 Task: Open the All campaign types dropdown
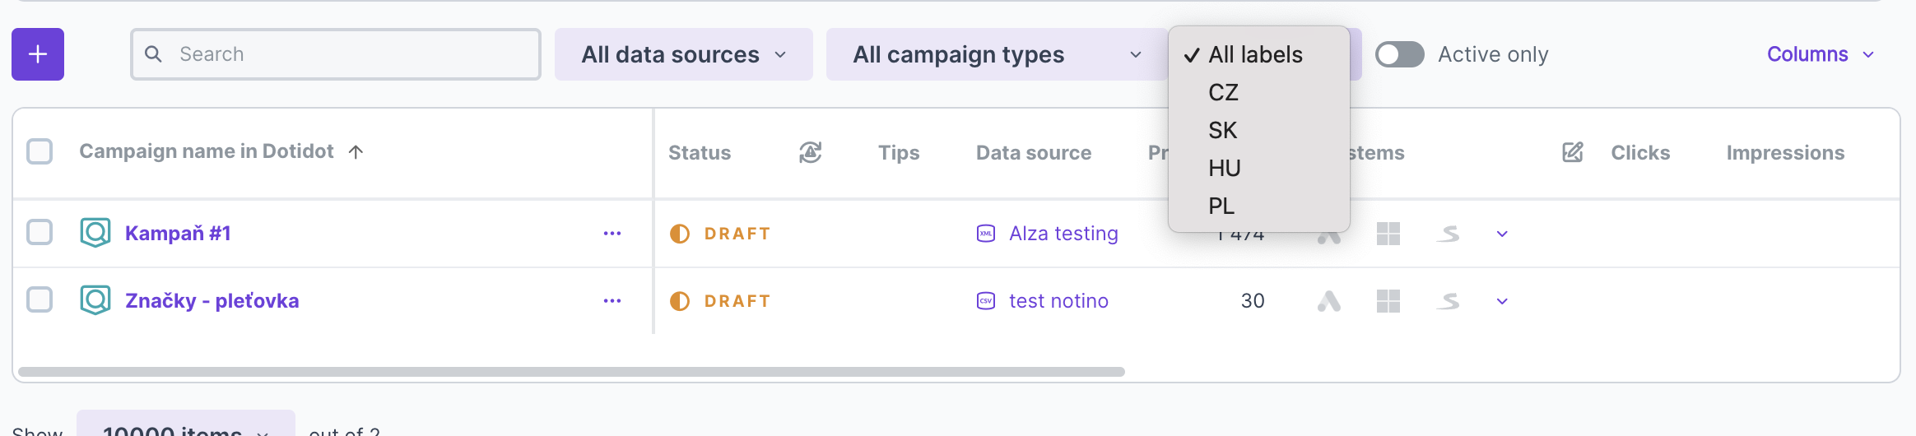coord(996,54)
